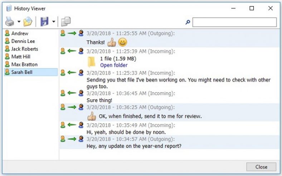Click the floppy disk save icon
Viewport: 282px width, 176px height.
point(44,22)
